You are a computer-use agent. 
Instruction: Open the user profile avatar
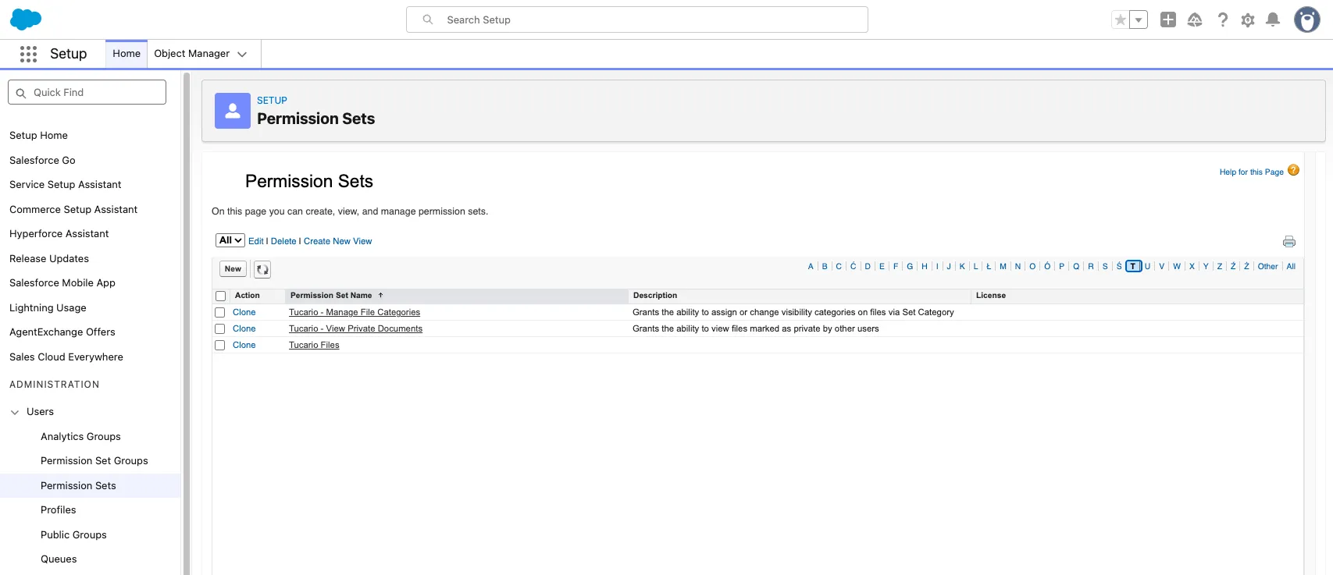(x=1306, y=20)
